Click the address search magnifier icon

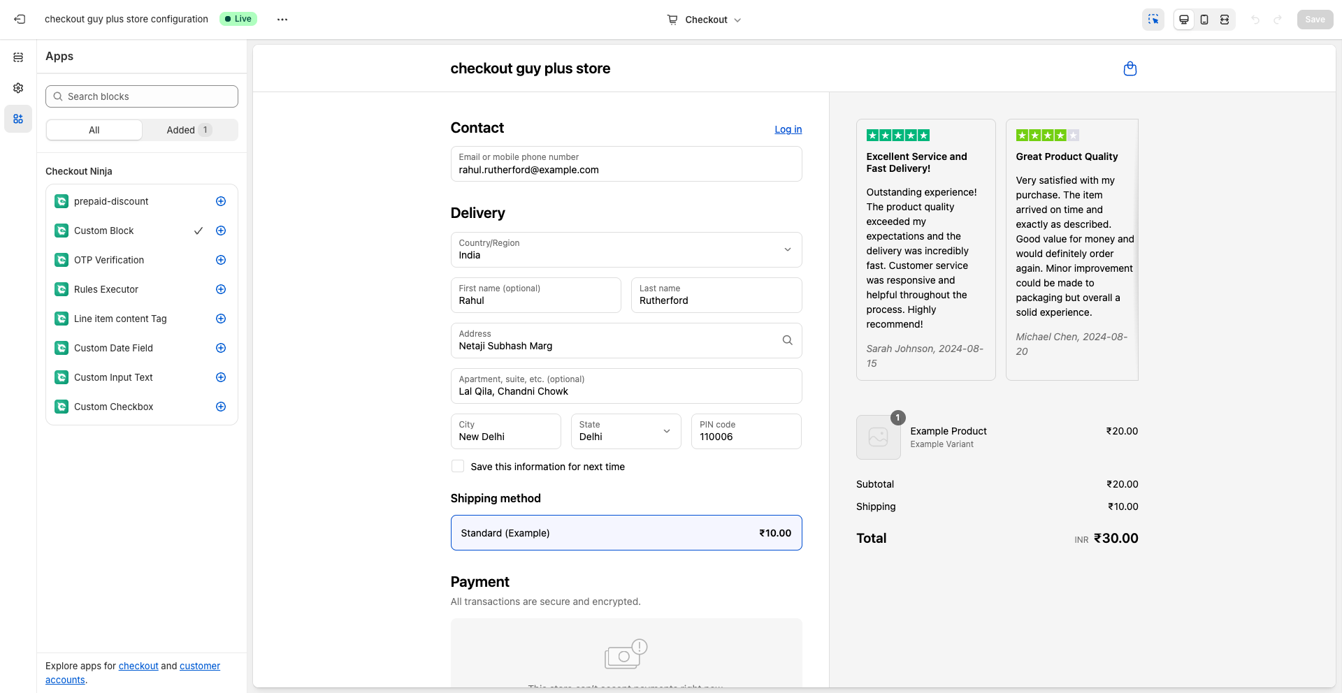coord(788,340)
